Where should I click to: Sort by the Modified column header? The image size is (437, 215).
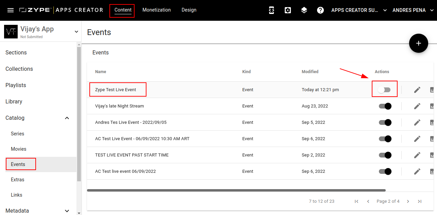[310, 72]
